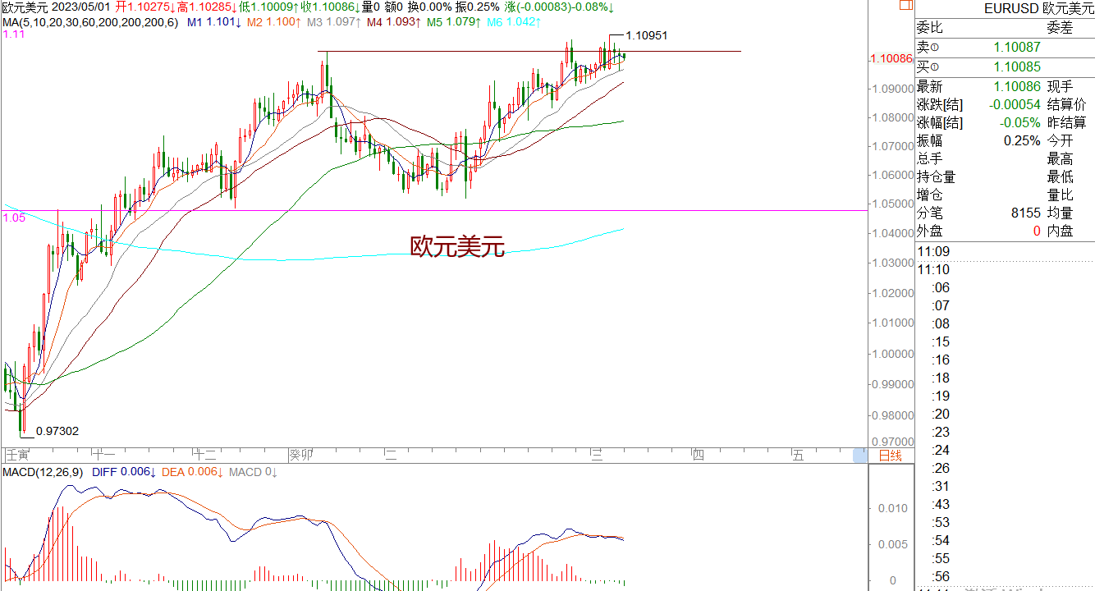Screen dimensions: 1095x591
Task: Click the magenta 1.05 horizontal line label
Action: [13, 218]
